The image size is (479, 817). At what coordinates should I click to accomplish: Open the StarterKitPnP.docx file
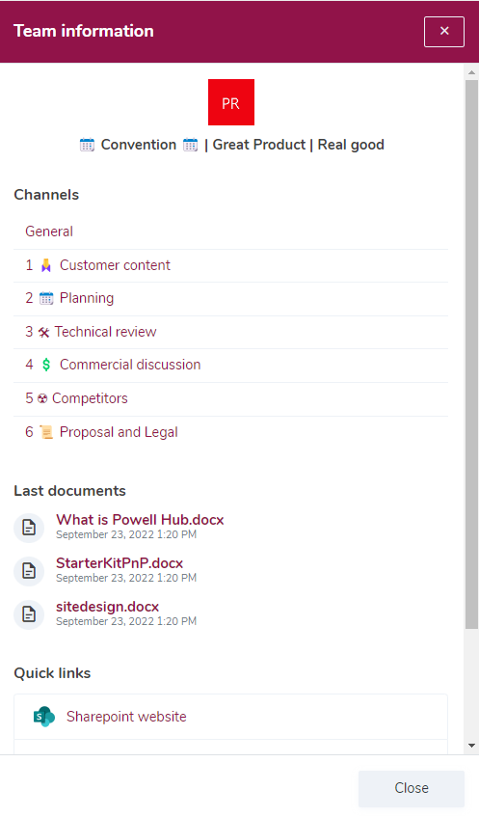click(120, 563)
